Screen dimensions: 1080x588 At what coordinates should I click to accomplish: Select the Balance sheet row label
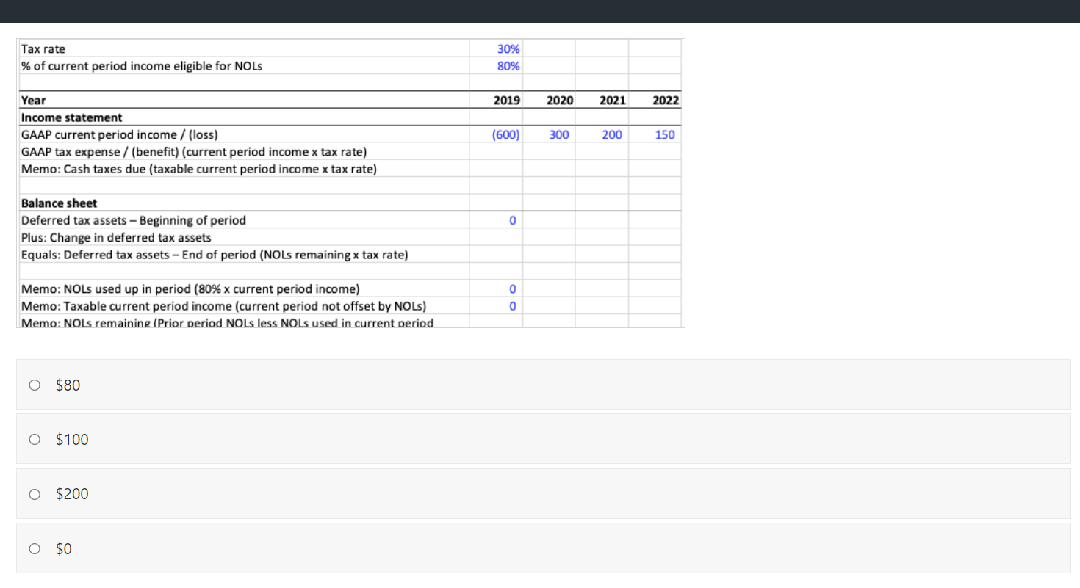point(59,203)
